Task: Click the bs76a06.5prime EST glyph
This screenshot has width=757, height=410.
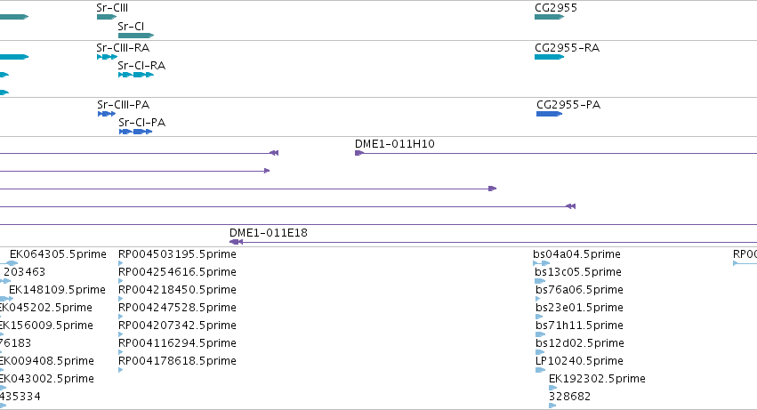Action: click(538, 299)
